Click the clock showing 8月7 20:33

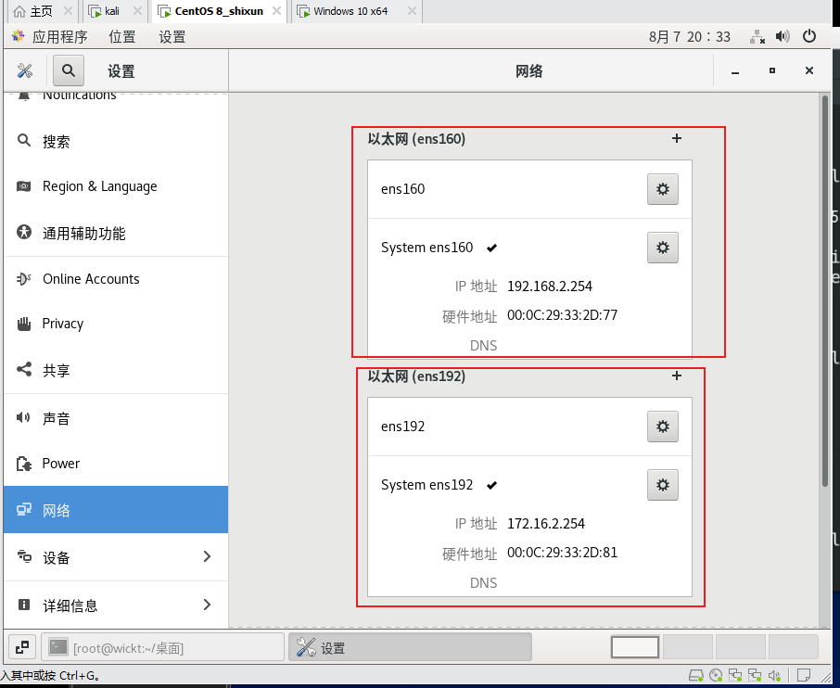tap(690, 36)
